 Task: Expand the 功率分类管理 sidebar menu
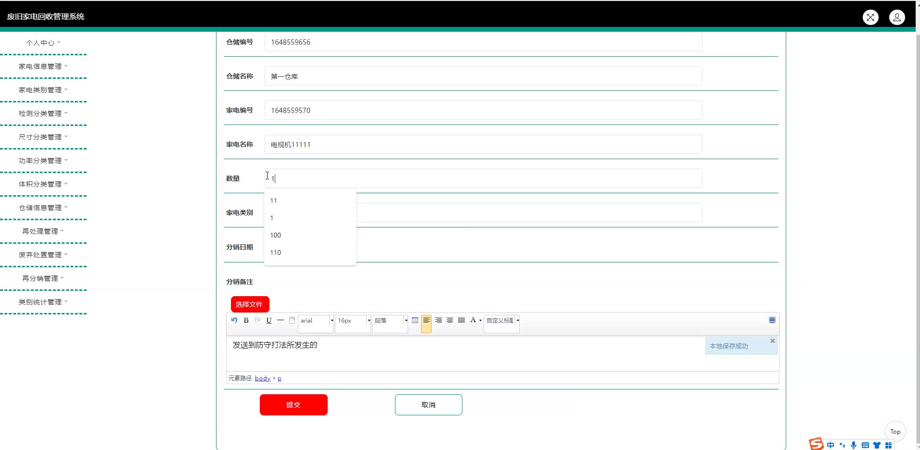pos(43,161)
